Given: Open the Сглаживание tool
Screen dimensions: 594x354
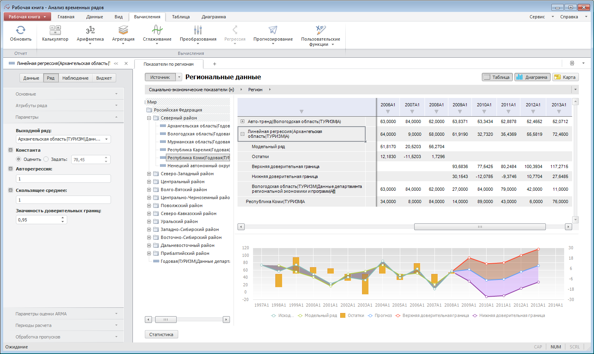Looking at the screenshot, I should (x=157, y=30).
